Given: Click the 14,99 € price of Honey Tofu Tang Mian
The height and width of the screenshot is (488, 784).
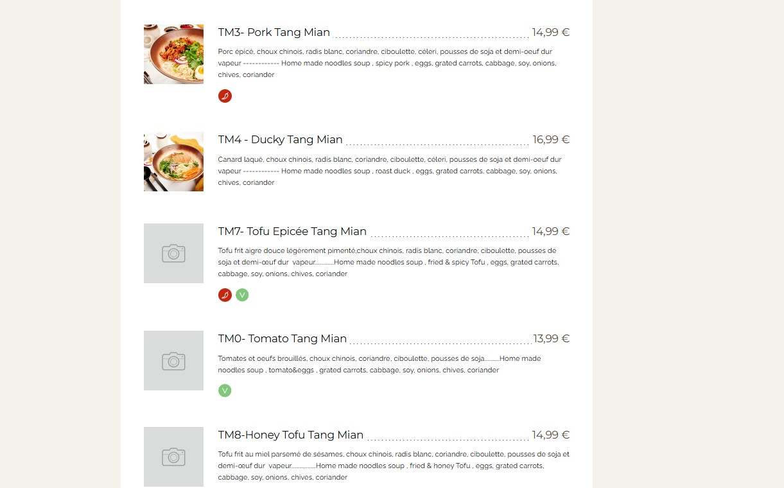Looking at the screenshot, I should point(551,435).
